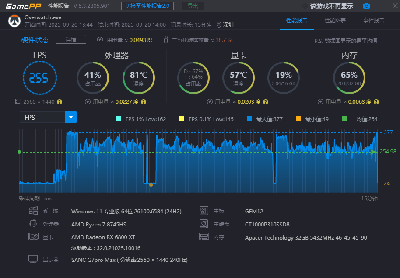Screen dimensions: 400x278
Task: Switch to the 事件报告 tab
Action: tap(373, 21)
